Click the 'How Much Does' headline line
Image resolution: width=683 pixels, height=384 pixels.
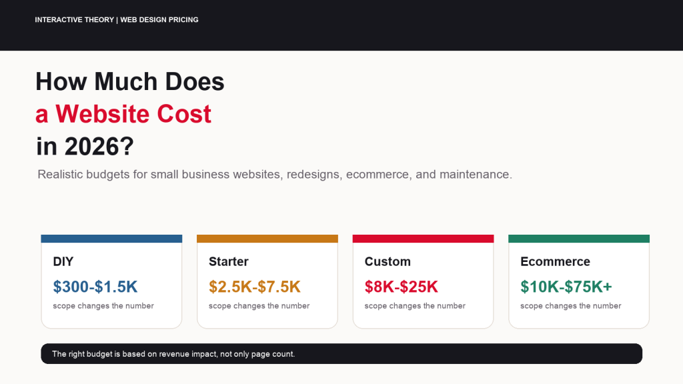click(x=130, y=81)
